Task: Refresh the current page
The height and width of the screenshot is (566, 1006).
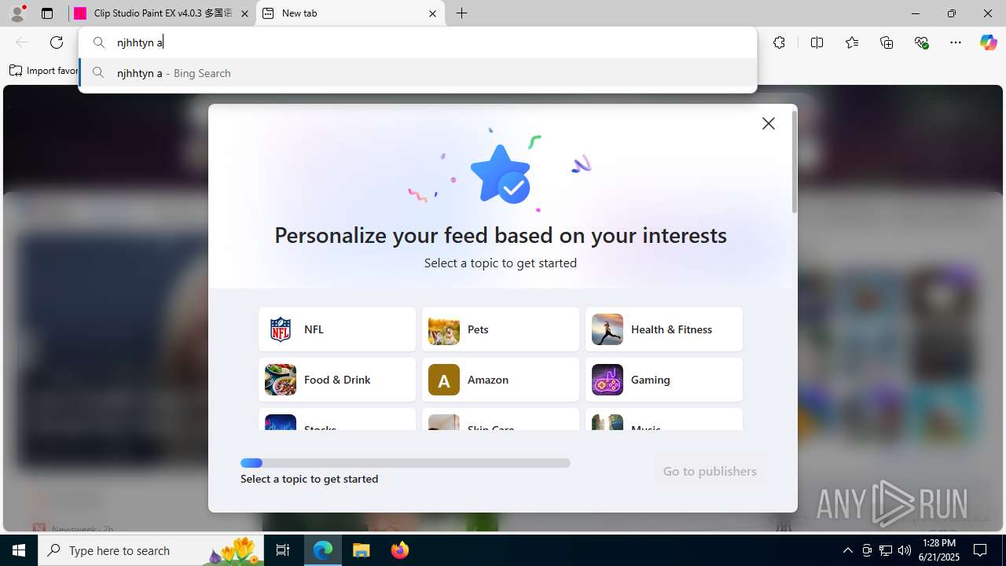Action: pyautogui.click(x=57, y=42)
